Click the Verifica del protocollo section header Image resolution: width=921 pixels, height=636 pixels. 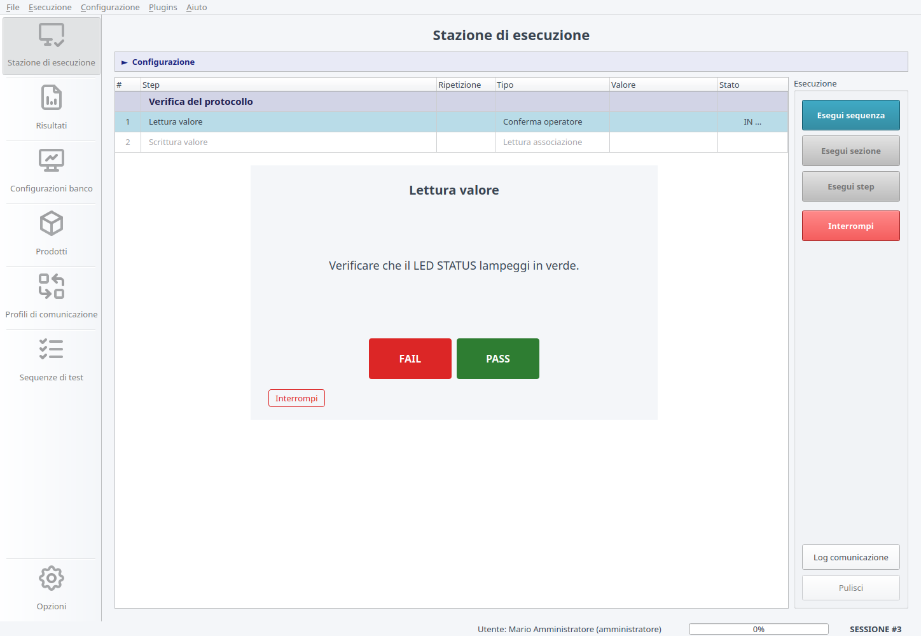(452, 102)
